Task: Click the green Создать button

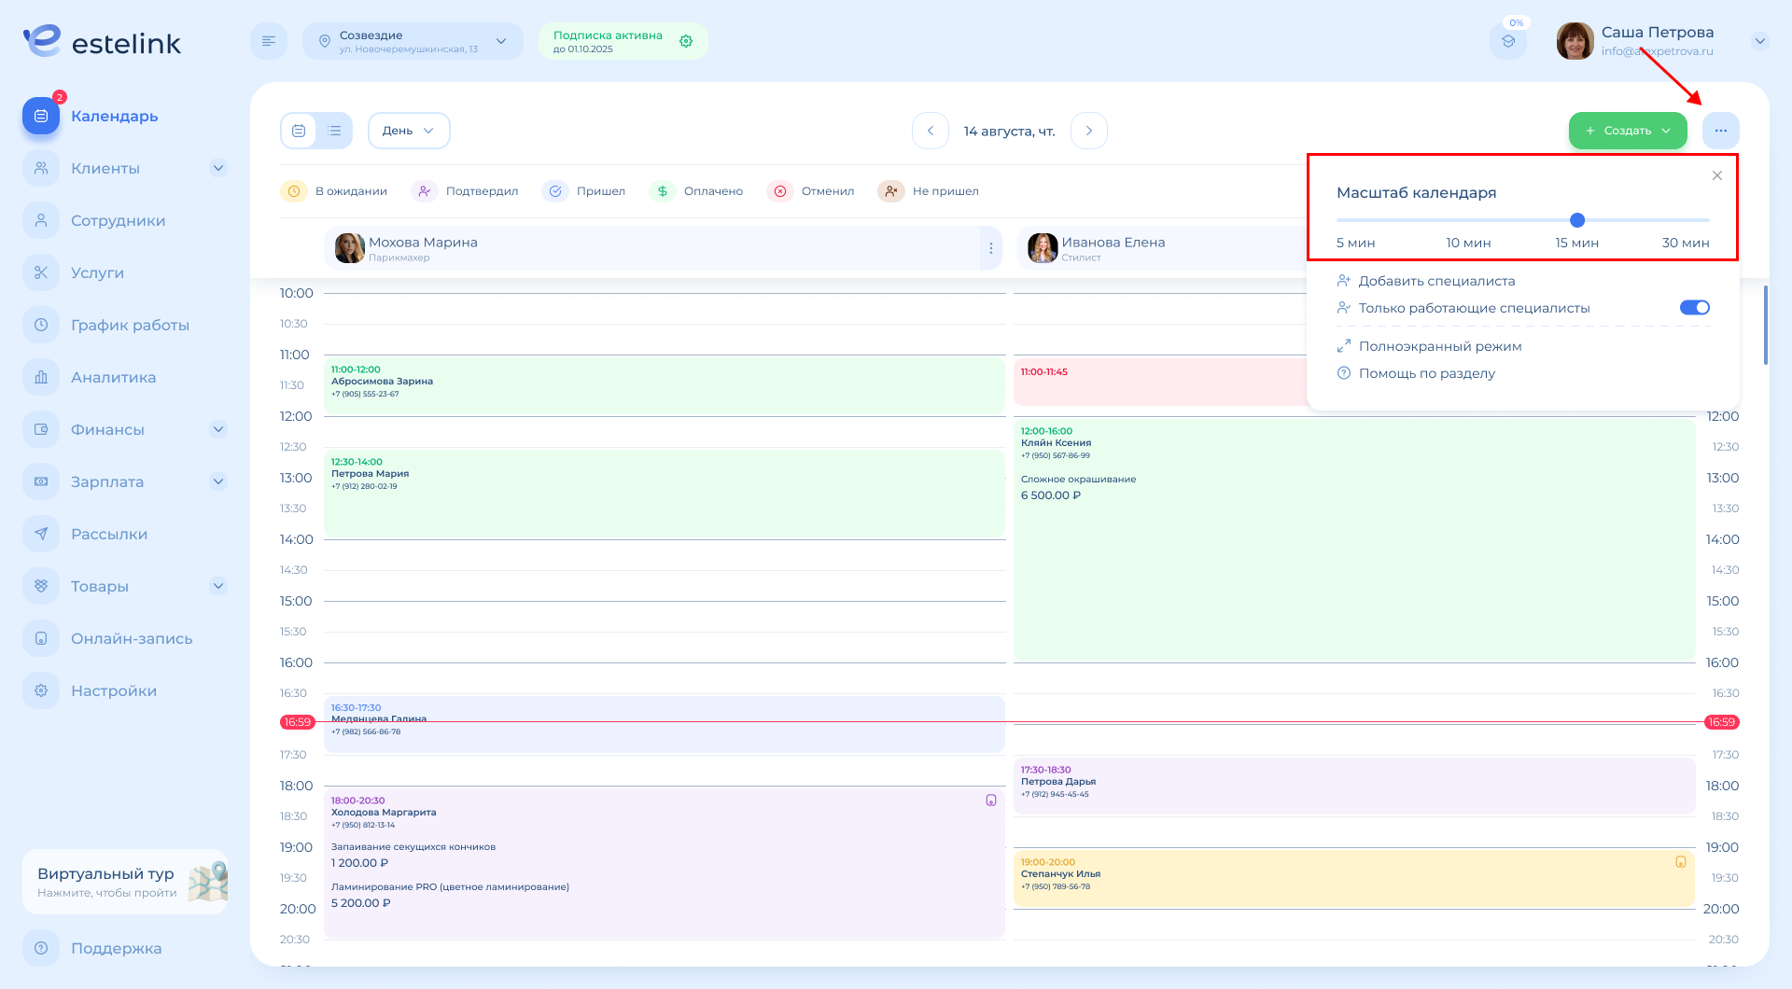Action: pyautogui.click(x=1627, y=131)
